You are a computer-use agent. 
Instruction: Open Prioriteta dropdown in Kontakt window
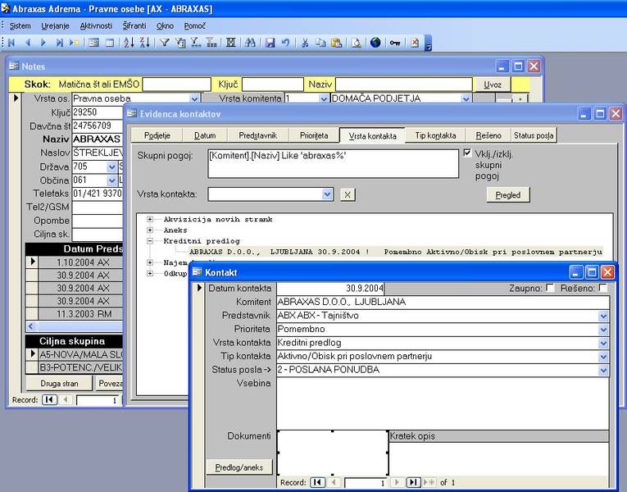coord(603,330)
